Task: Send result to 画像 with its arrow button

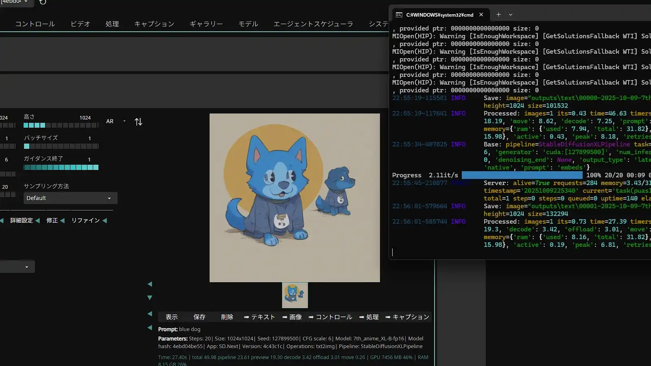Action: (x=292, y=317)
